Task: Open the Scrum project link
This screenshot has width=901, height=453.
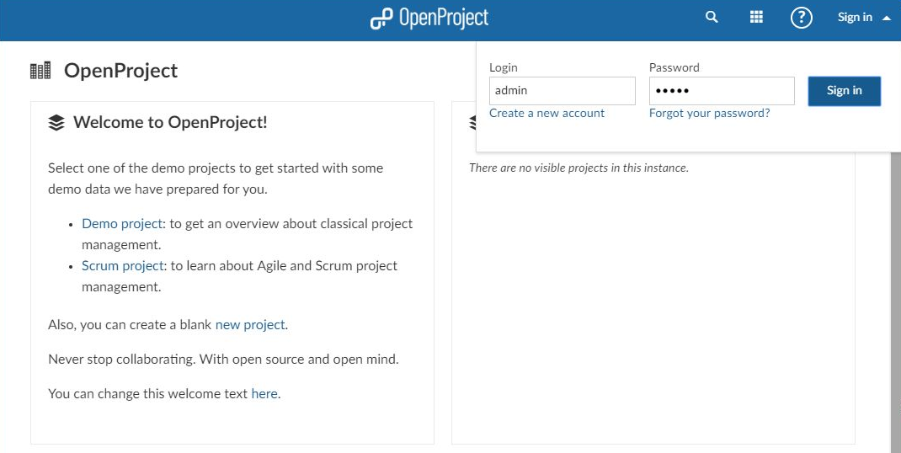Action: 122,266
